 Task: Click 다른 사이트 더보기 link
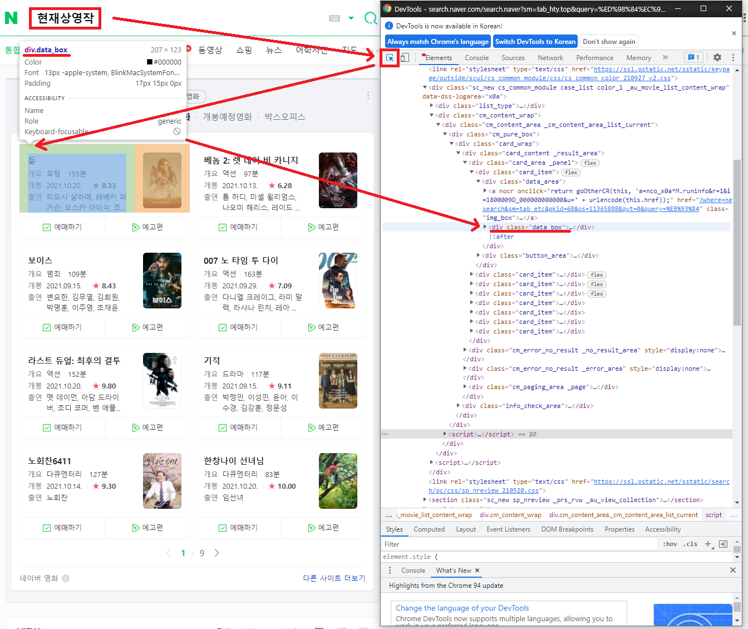334,578
